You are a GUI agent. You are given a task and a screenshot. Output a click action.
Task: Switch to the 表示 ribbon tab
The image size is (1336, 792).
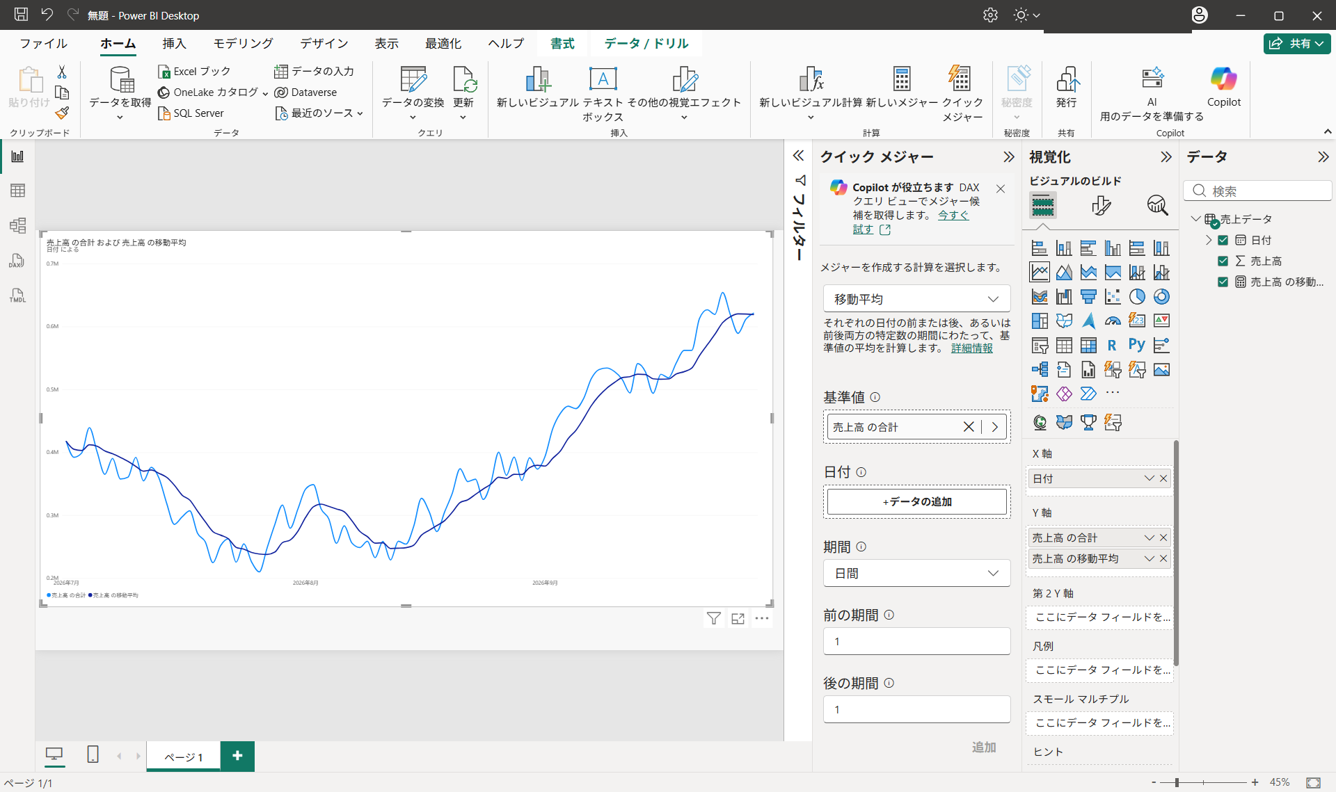(386, 43)
